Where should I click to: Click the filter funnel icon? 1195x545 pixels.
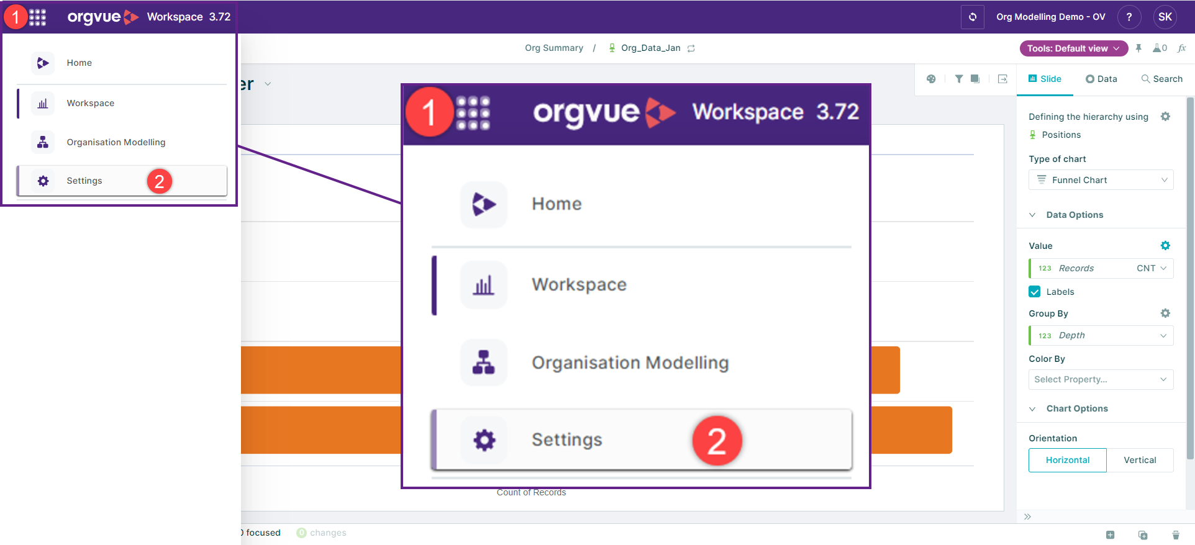pos(959,79)
